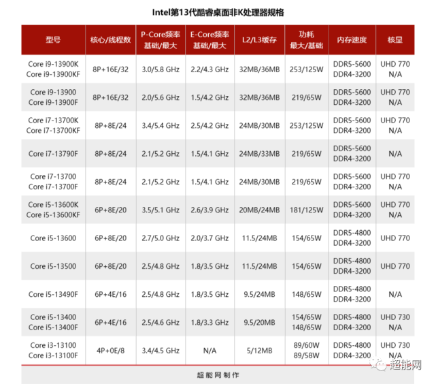Select "N/A" graphics in the Core i7-13790F row
Image resolution: width=436 pixels, height=384 pixels.
[395, 154]
